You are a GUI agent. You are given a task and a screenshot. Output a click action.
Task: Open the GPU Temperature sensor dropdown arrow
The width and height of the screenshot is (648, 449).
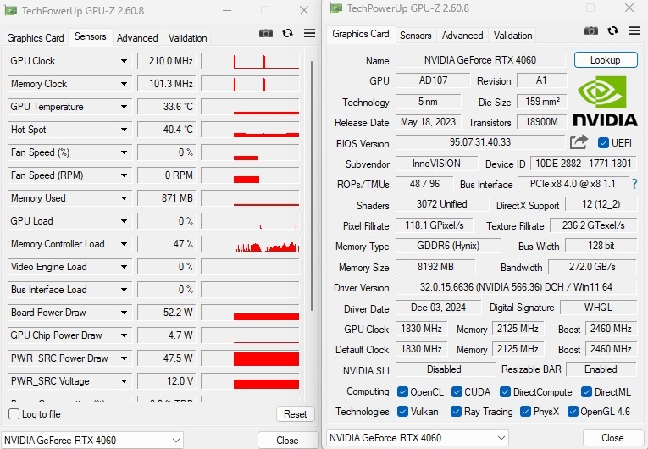pyautogui.click(x=124, y=107)
